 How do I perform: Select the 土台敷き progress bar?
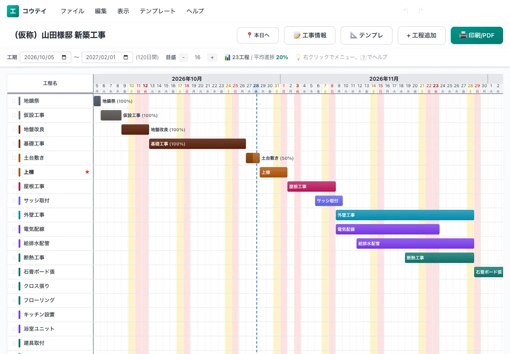253,158
